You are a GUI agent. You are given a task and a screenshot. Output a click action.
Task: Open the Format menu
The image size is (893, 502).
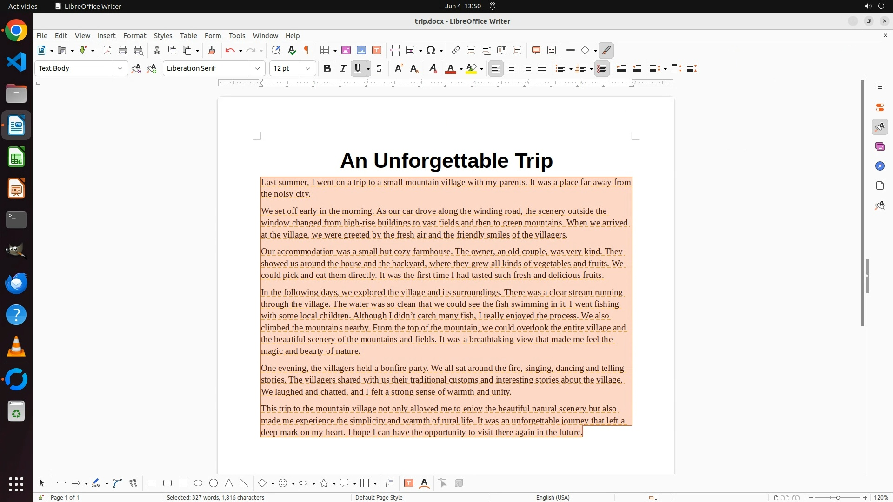click(134, 36)
